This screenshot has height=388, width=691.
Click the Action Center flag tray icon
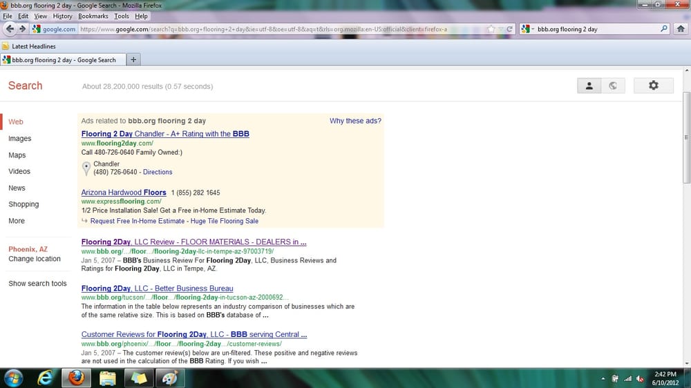615,379
